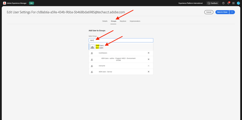Remove AEM Users - author group
This screenshot has width=242, height=120.
(x=149, y=59)
